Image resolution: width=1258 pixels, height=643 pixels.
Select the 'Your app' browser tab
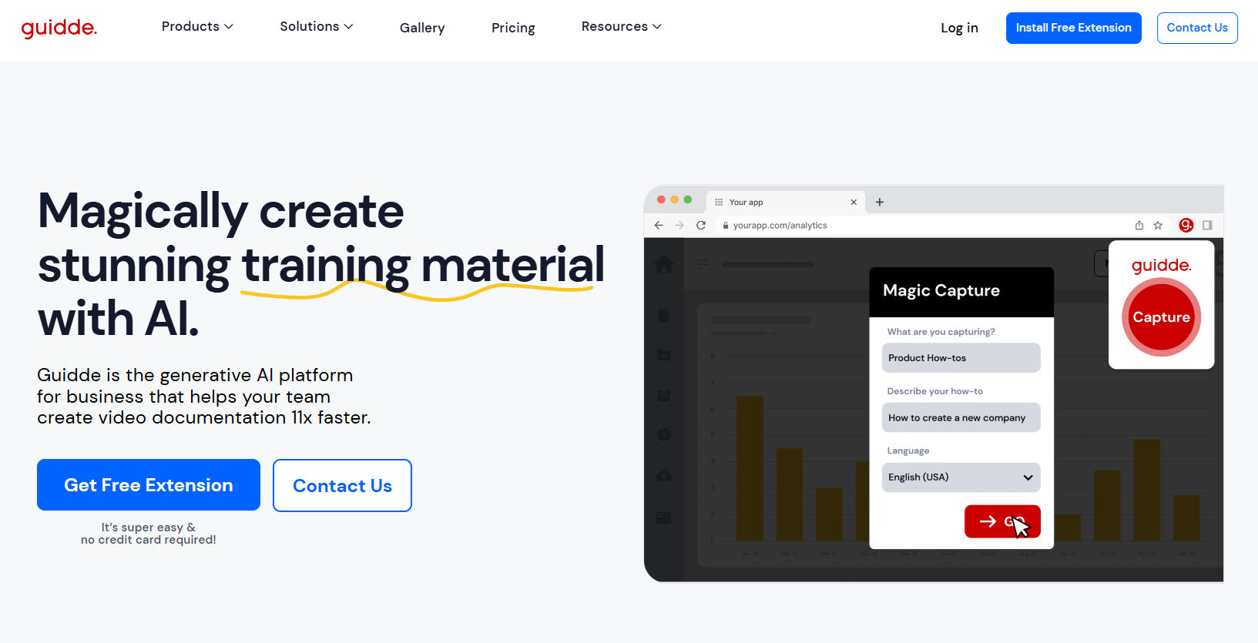point(786,202)
